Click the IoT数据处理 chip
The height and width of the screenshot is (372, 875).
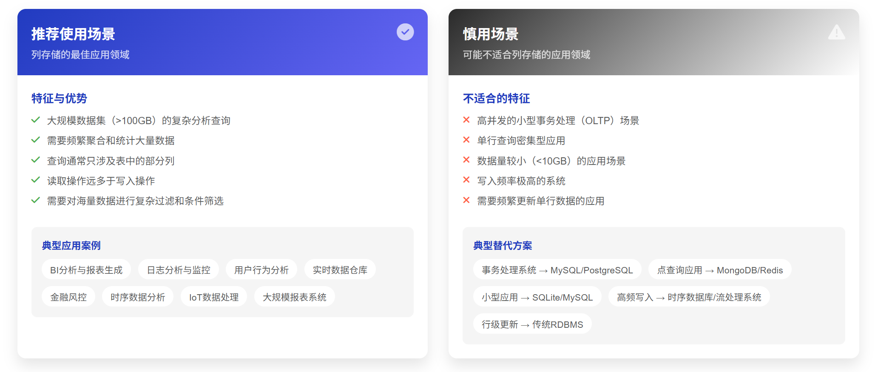[214, 297]
